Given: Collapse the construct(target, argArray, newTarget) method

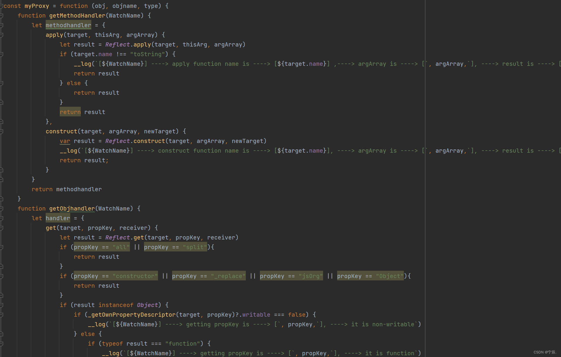Looking at the screenshot, I should pyautogui.click(x=1, y=131).
